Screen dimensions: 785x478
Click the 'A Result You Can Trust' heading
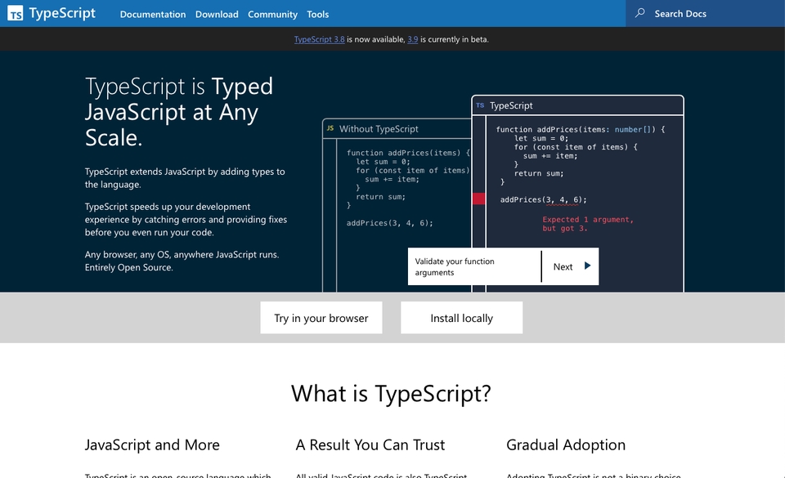point(370,444)
